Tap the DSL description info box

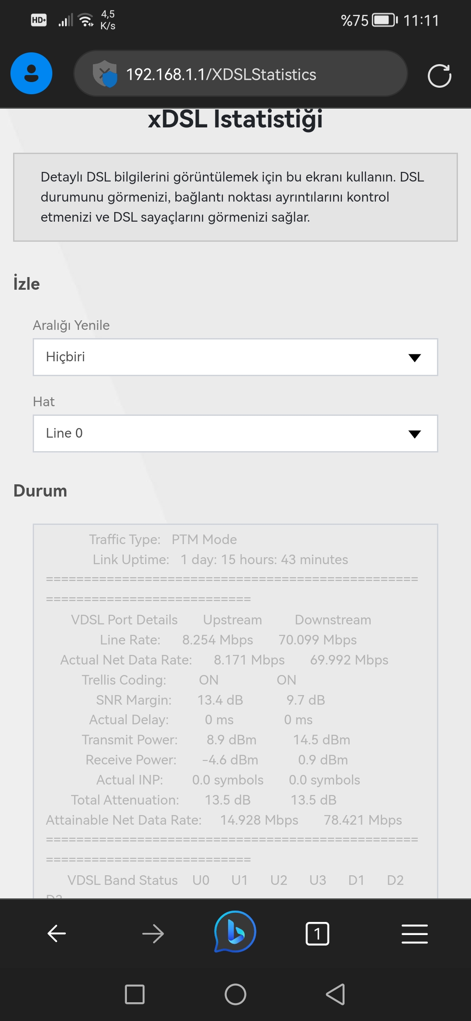(235, 197)
